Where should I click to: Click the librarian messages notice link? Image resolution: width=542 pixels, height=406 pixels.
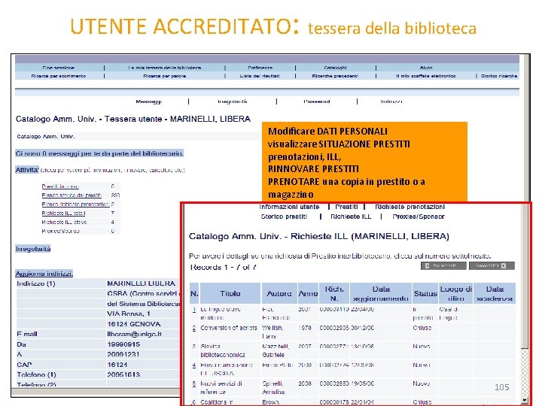(99, 153)
